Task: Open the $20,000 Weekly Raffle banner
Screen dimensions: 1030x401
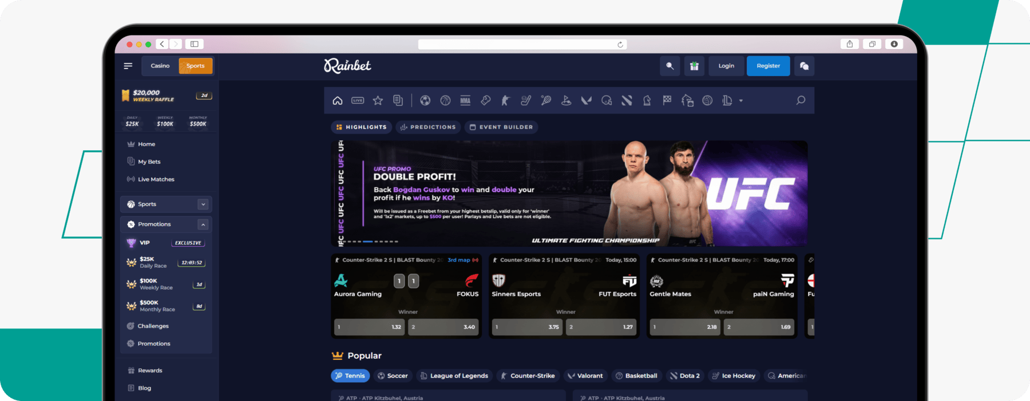Action: 166,95
